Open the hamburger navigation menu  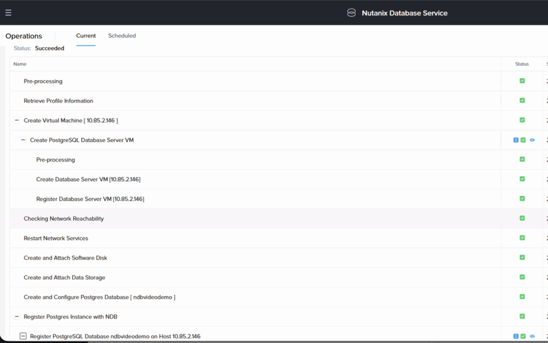pos(8,13)
